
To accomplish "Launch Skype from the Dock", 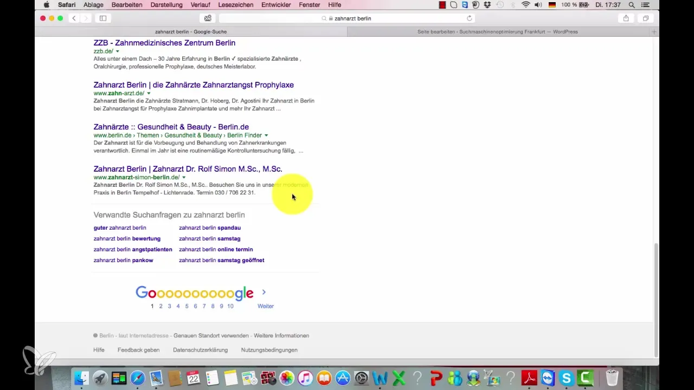I will (x=567, y=378).
